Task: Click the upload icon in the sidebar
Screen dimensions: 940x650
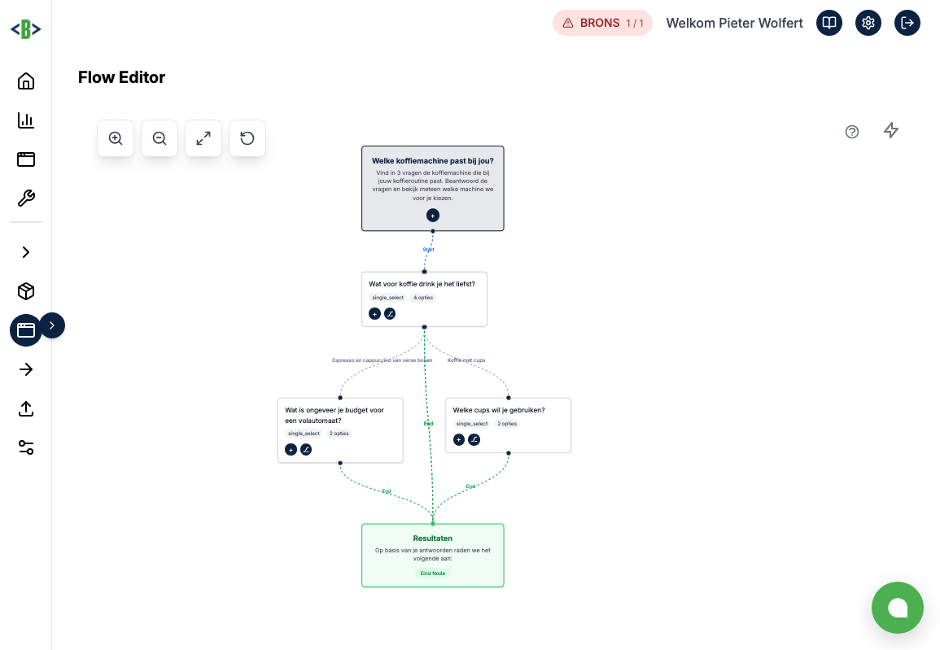Action: (x=25, y=409)
